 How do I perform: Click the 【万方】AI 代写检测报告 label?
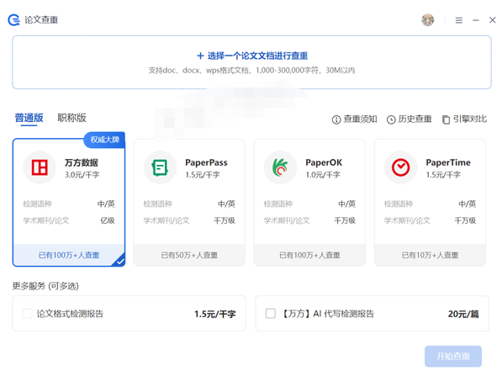click(328, 314)
